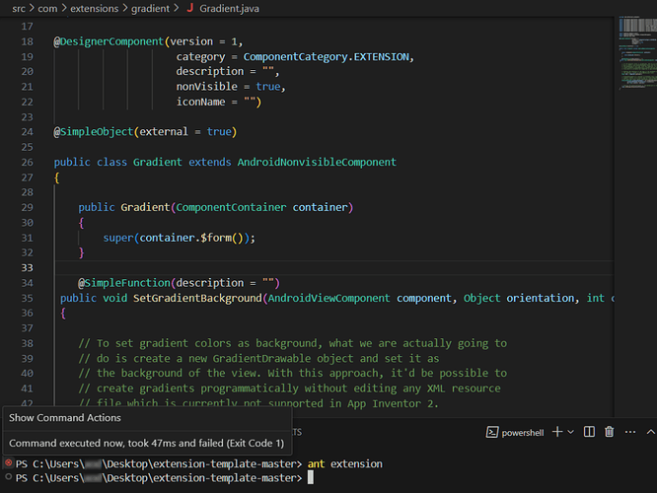Click the powershell terminal icon
The image size is (657, 493).
pos(492,432)
